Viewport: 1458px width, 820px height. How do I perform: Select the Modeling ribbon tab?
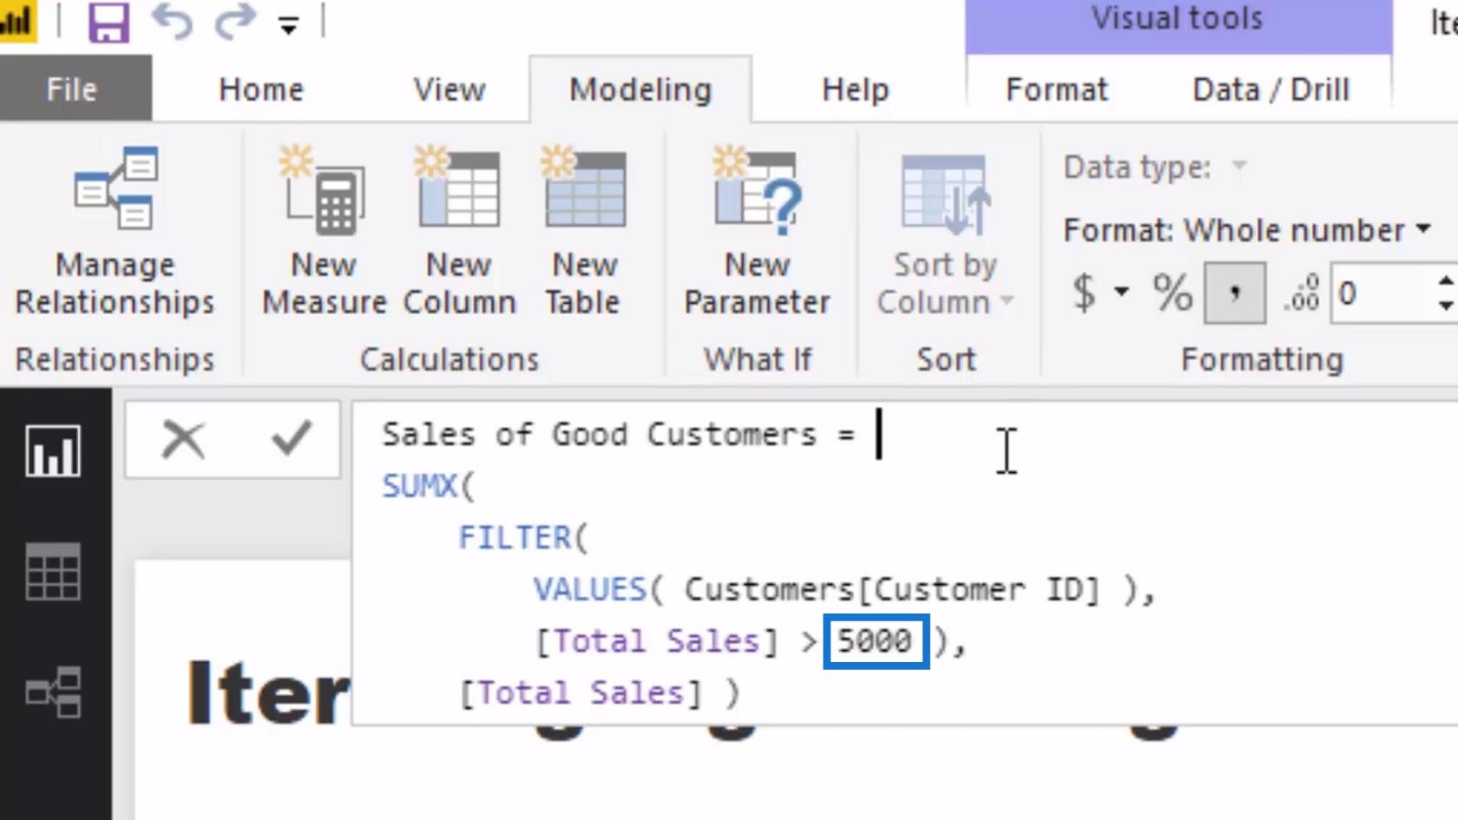640,89
